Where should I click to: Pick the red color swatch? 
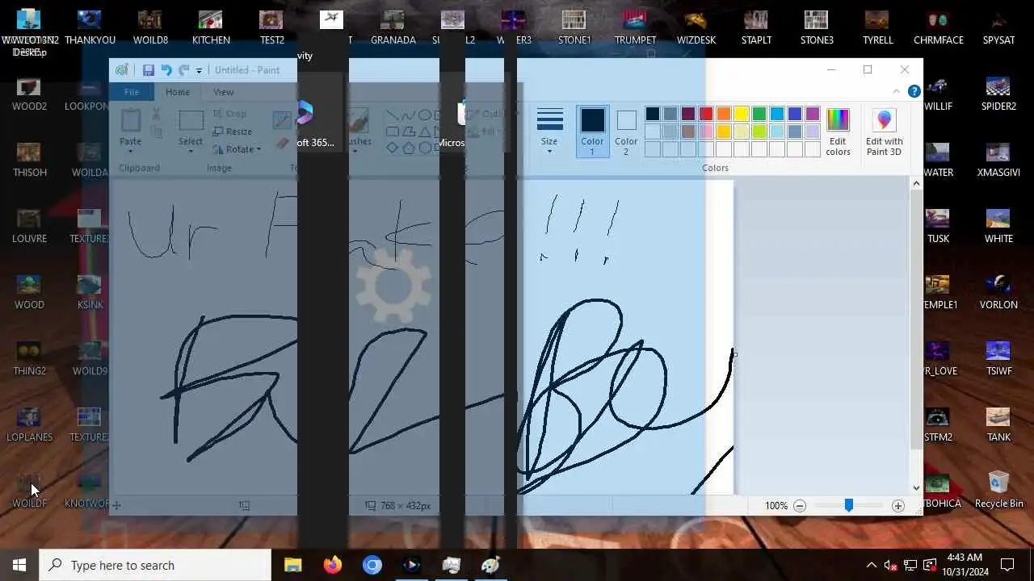click(x=706, y=114)
